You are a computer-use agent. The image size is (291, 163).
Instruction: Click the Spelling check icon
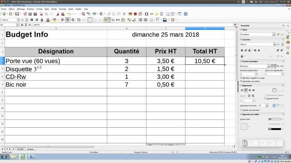(x=89, y=14)
